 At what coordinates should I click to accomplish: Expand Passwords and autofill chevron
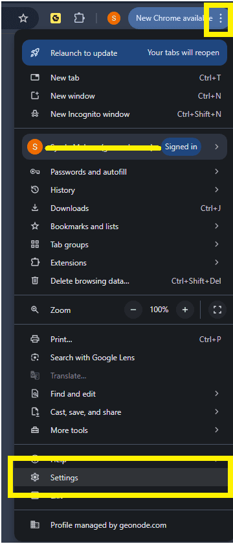point(216,171)
